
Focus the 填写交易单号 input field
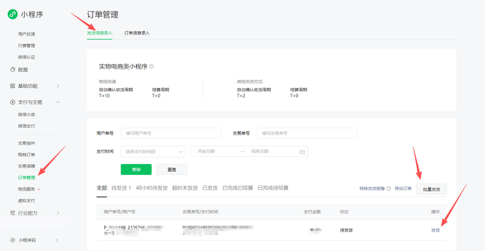pos(307,133)
